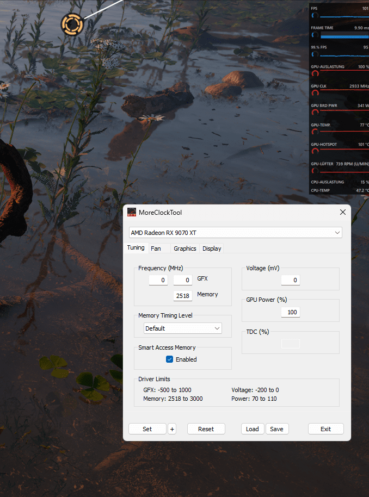Click the 'Memory: 2518 to 3000' limit text
This screenshot has width=369, height=497.
(x=173, y=399)
